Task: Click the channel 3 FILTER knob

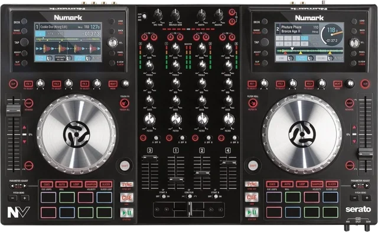Action: click(x=149, y=119)
